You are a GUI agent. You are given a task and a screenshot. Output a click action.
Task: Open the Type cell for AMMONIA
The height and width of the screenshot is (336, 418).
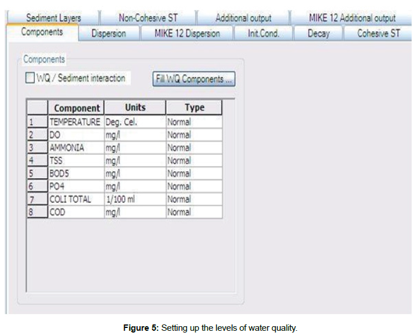point(194,147)
